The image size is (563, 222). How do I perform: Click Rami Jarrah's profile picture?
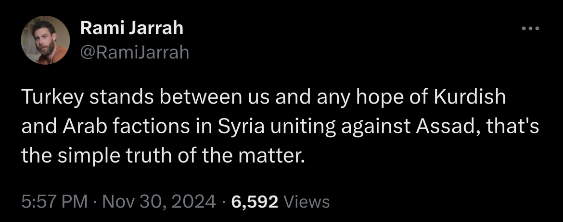[x=45, y=40]
